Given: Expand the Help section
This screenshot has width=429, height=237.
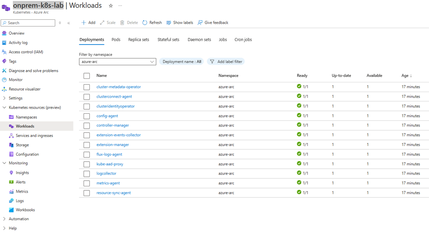Looking at the screenshot, I should [x=4, y=228].
